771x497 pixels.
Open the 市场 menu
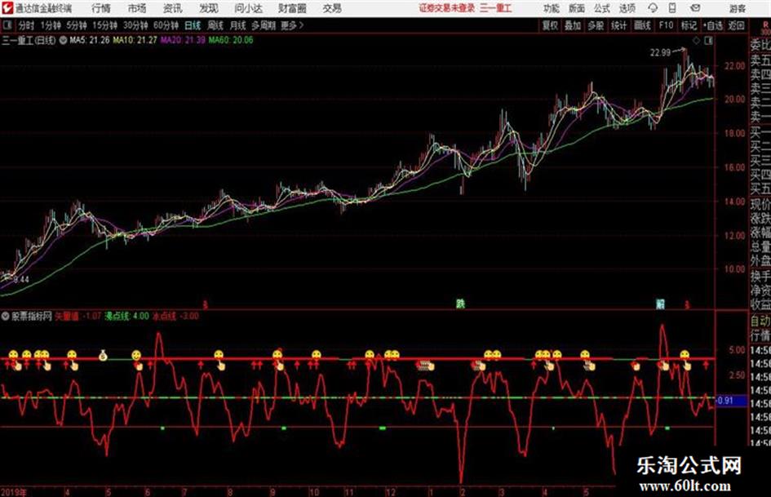point(137,8)
